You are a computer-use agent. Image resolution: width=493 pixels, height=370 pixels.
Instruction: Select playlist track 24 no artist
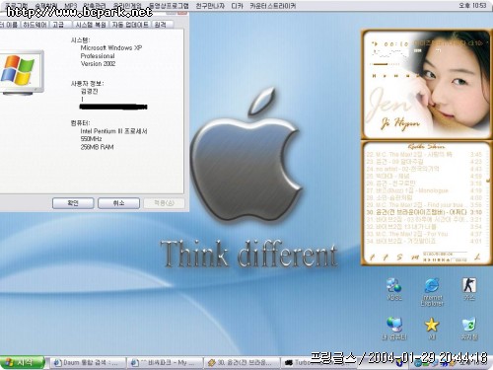(x=424, y=169)
